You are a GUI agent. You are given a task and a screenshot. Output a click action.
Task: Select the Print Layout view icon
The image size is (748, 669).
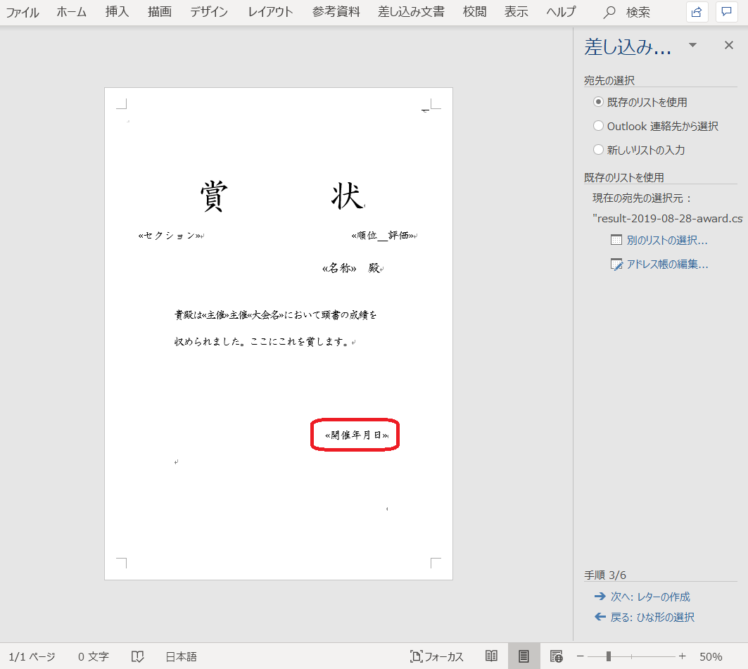click(524, 656)
